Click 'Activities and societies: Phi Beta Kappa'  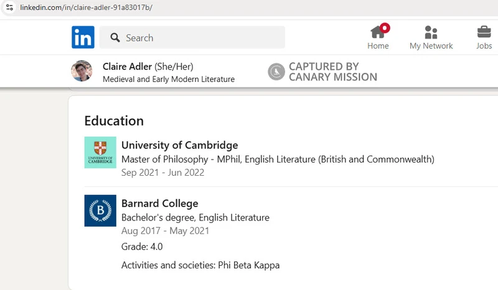(200, 265)
